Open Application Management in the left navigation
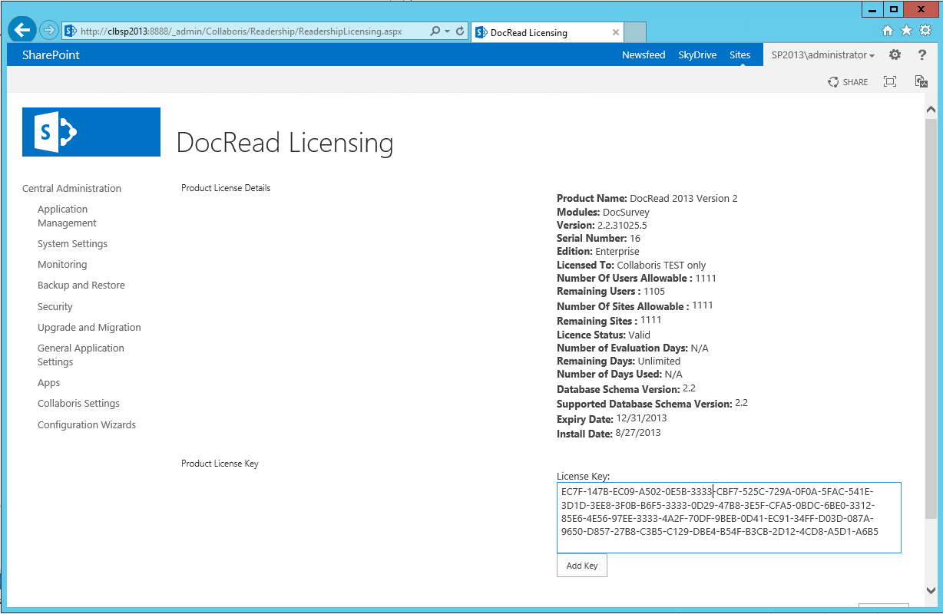943x614 pixels. coord(67,216)
